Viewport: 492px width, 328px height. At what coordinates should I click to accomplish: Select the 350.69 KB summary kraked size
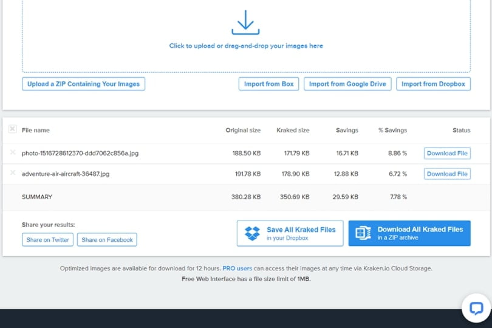[x=295, y=197]
